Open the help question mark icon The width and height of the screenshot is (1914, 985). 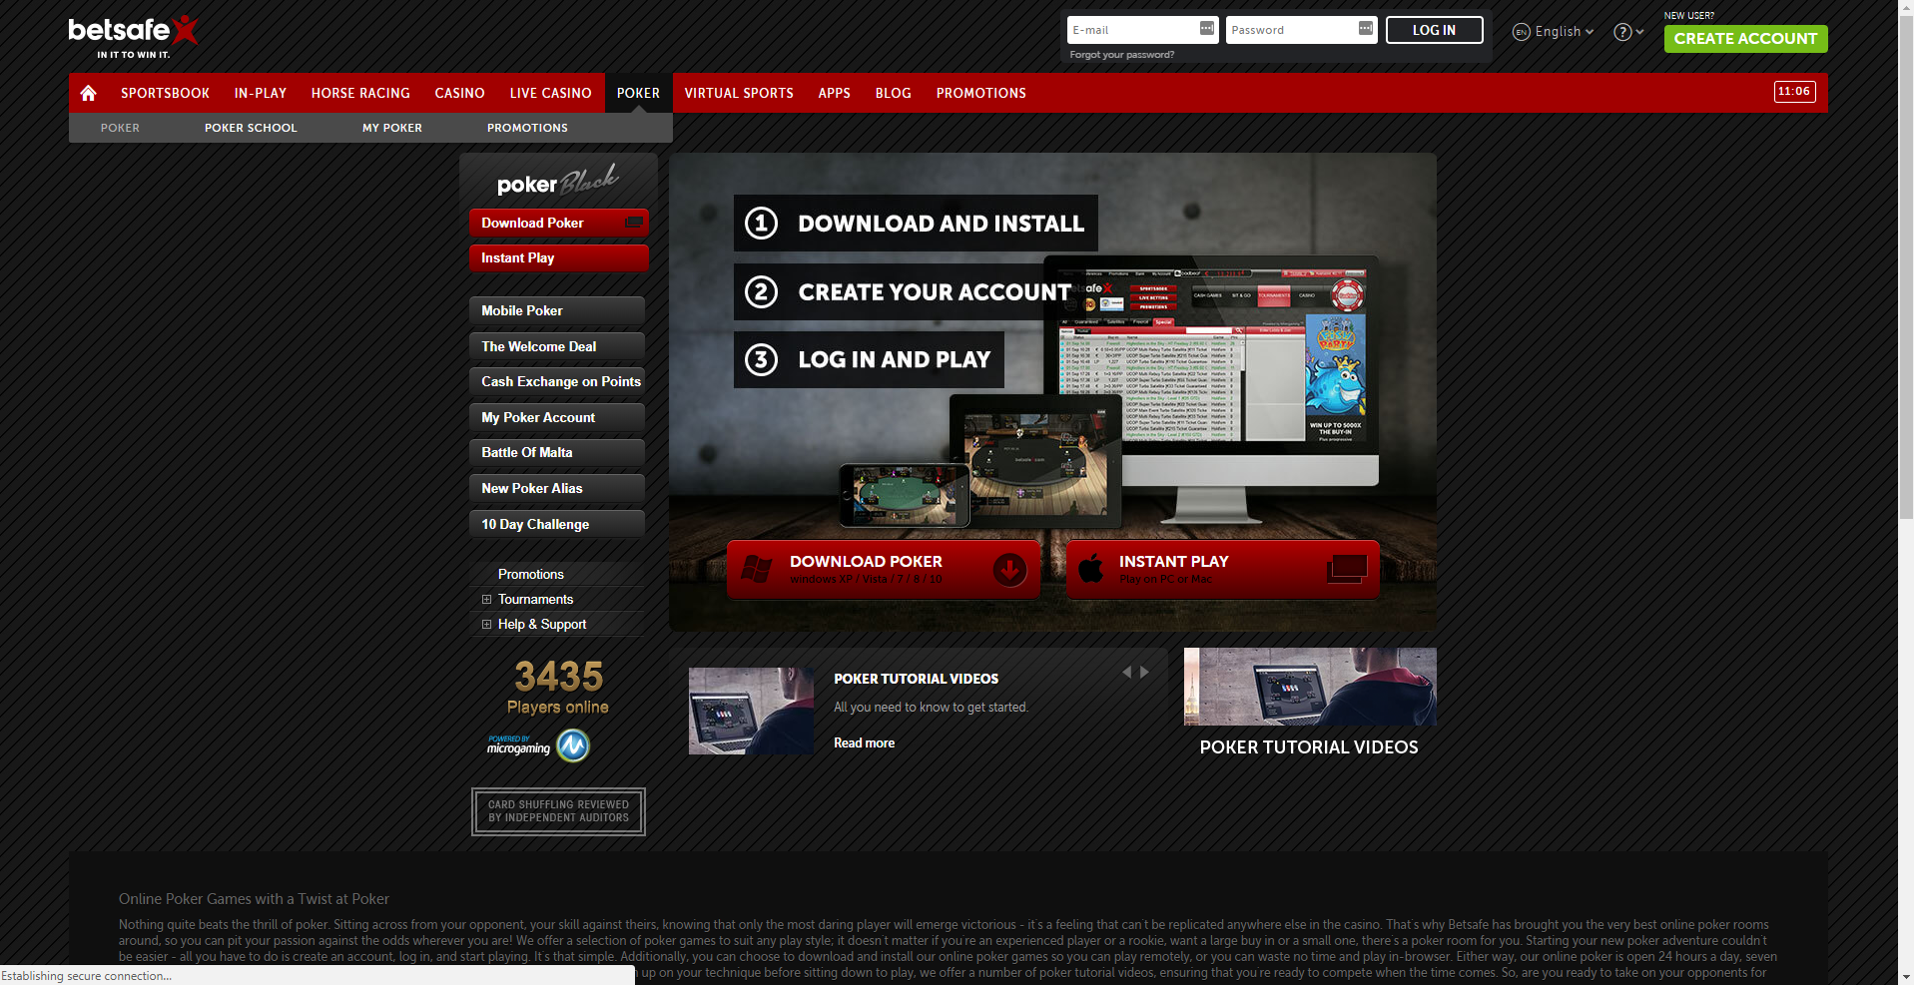coord(1622,32)
